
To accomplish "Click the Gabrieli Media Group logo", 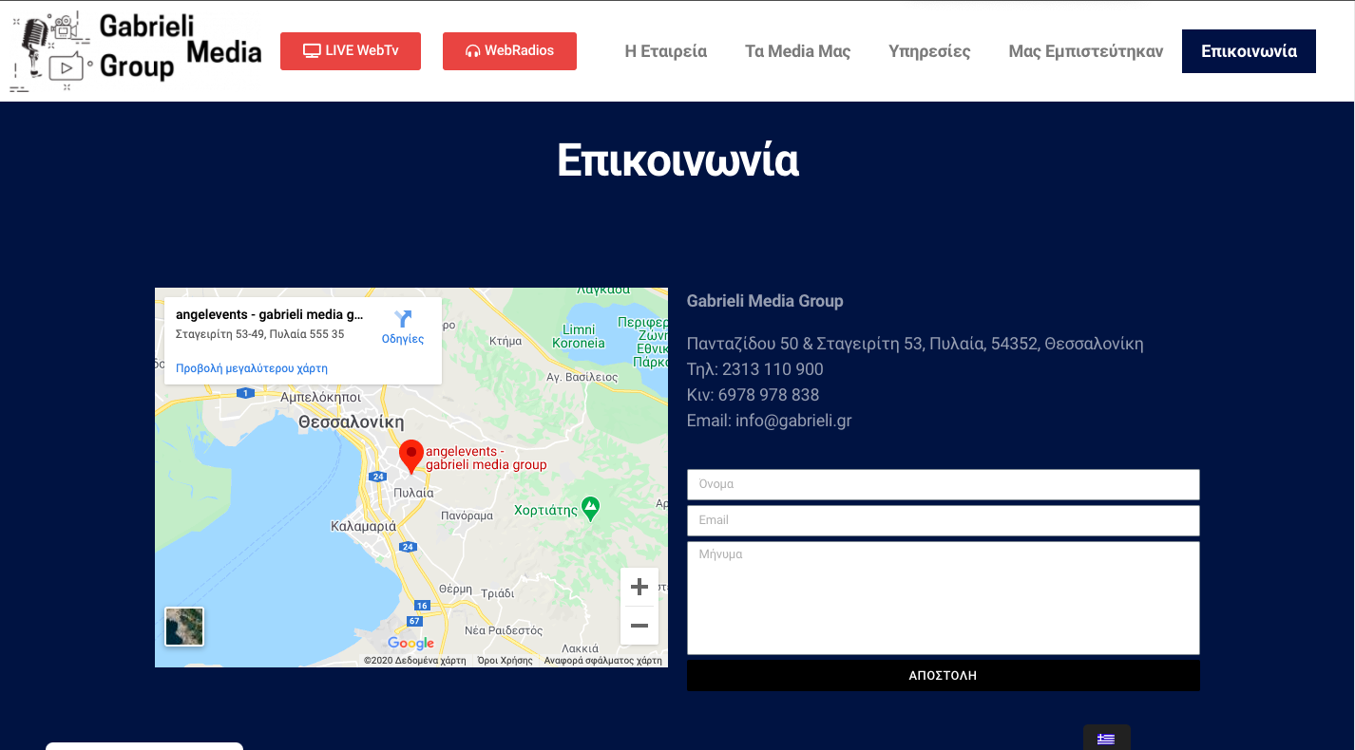I will coord(136,51).
